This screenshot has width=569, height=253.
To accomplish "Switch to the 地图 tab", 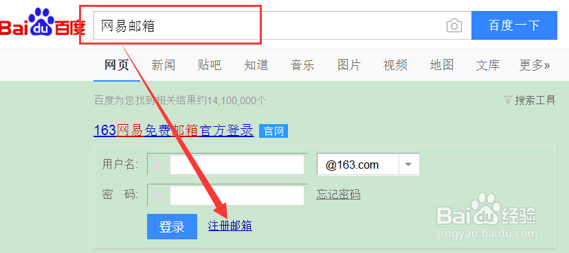I will (x=442, y=65).
